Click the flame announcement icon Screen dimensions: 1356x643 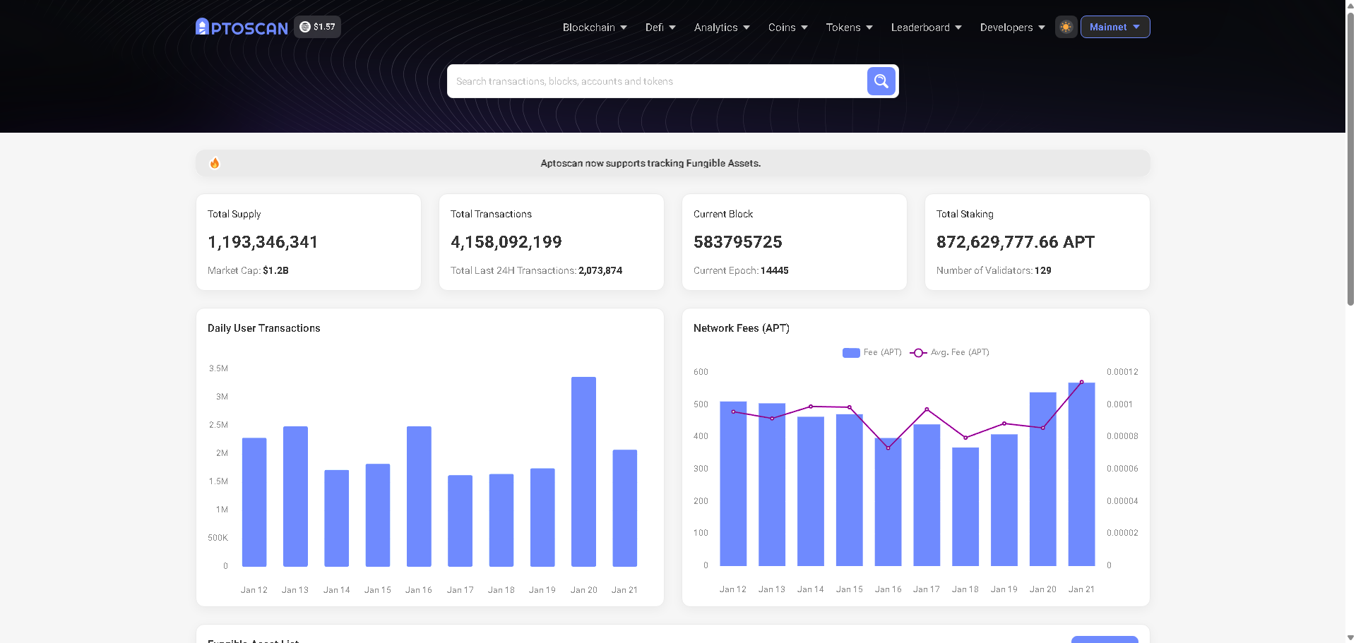click(x=215, y=163)
